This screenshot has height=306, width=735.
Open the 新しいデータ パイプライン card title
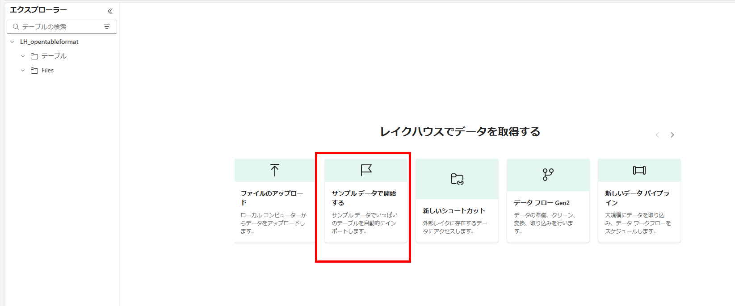coord(637,198)
